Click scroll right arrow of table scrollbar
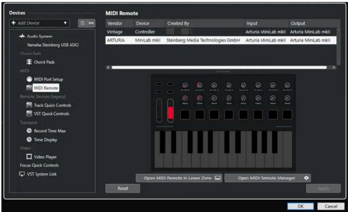348x212 pixels. [x=334, y=67]
